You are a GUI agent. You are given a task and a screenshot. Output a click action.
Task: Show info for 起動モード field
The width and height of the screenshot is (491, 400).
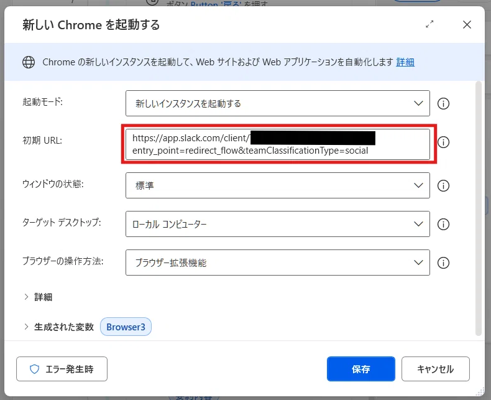(443, 103)
